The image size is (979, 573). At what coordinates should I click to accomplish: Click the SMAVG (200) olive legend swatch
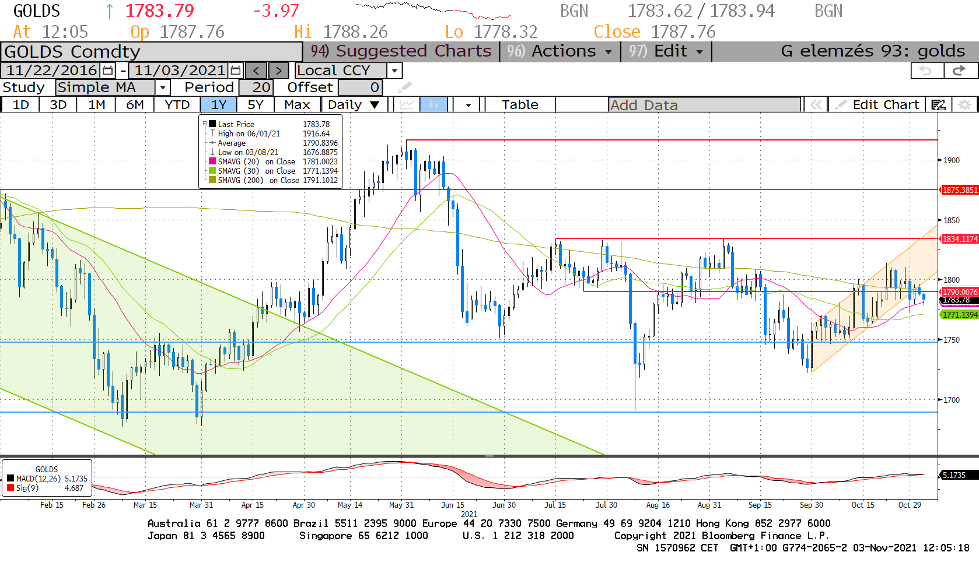pos(212,180)
